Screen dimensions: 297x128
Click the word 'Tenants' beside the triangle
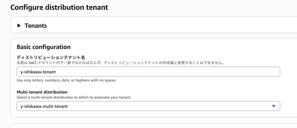36,26
